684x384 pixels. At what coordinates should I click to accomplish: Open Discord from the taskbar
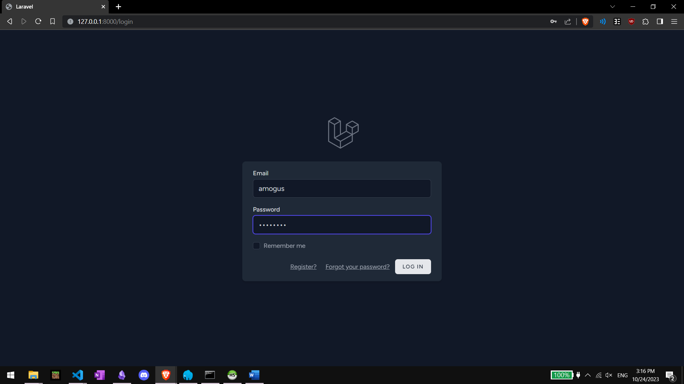pos(144,375)
